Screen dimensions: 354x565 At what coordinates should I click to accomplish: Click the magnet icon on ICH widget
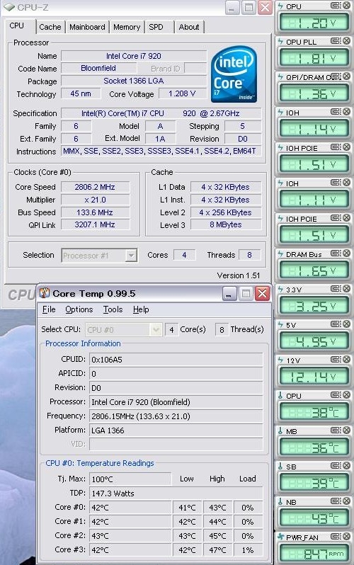(x=336, y=183)
